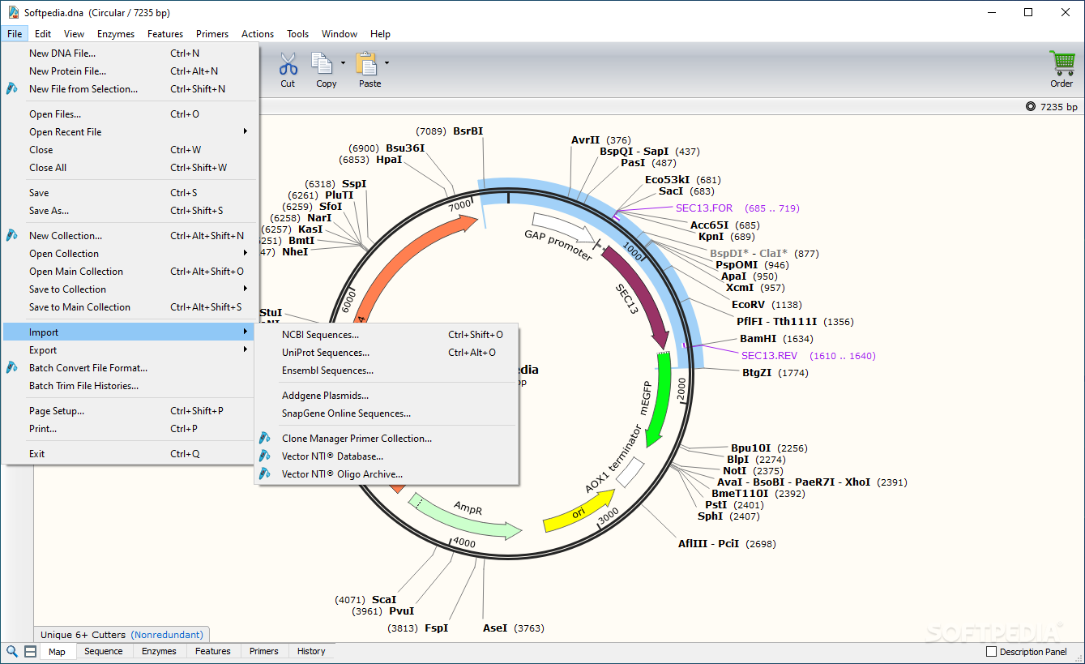This screenshot has height=664, width=1085.
Task: Open the Tools menu
Action: point(298,34)
